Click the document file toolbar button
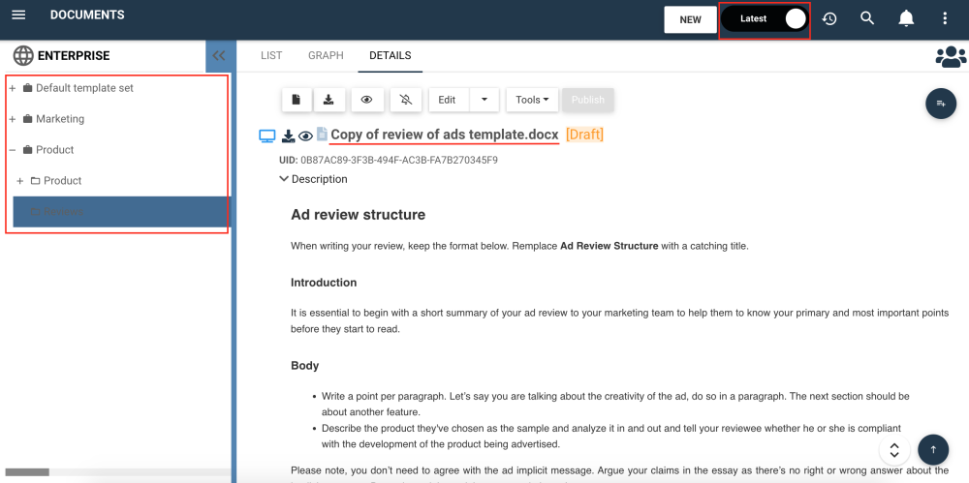Viewport: 969px width, 483px height. (297, 100)
